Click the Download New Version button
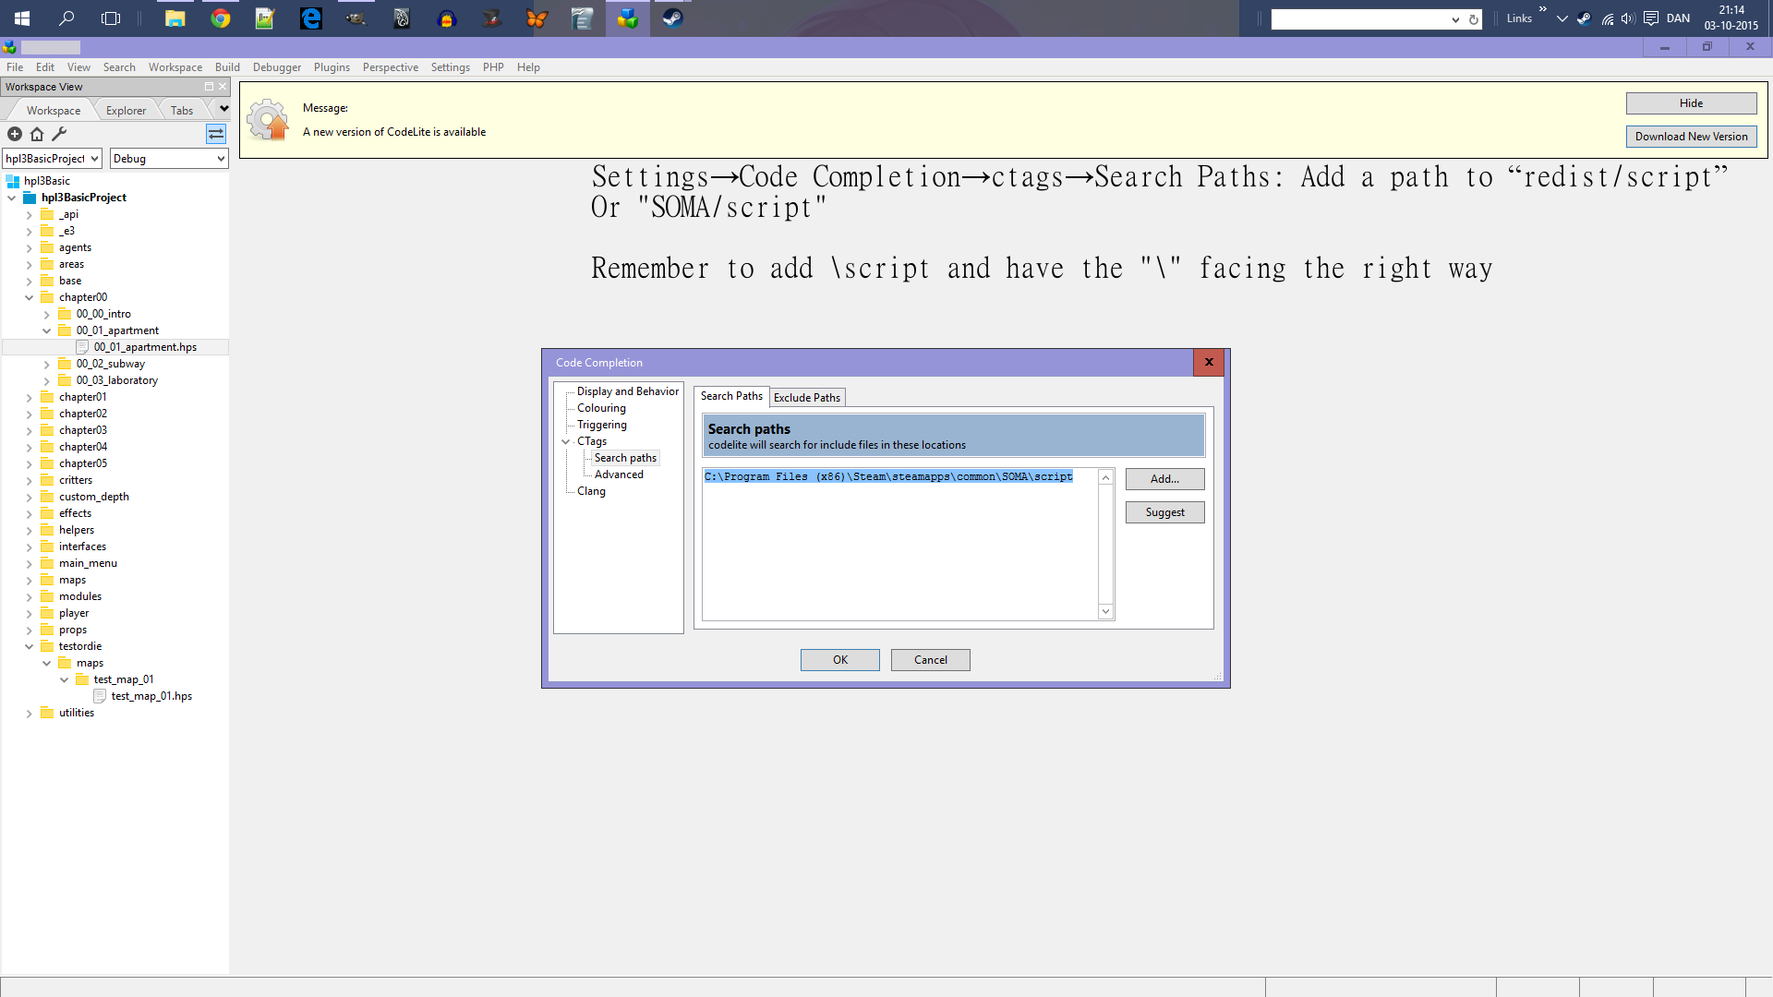This screenshot has width=1773, height=997. tap(1692, 135)
